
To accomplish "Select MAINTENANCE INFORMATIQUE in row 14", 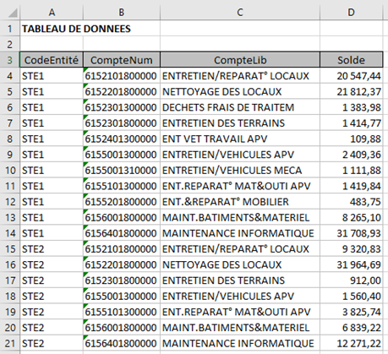I will point(240,233).
